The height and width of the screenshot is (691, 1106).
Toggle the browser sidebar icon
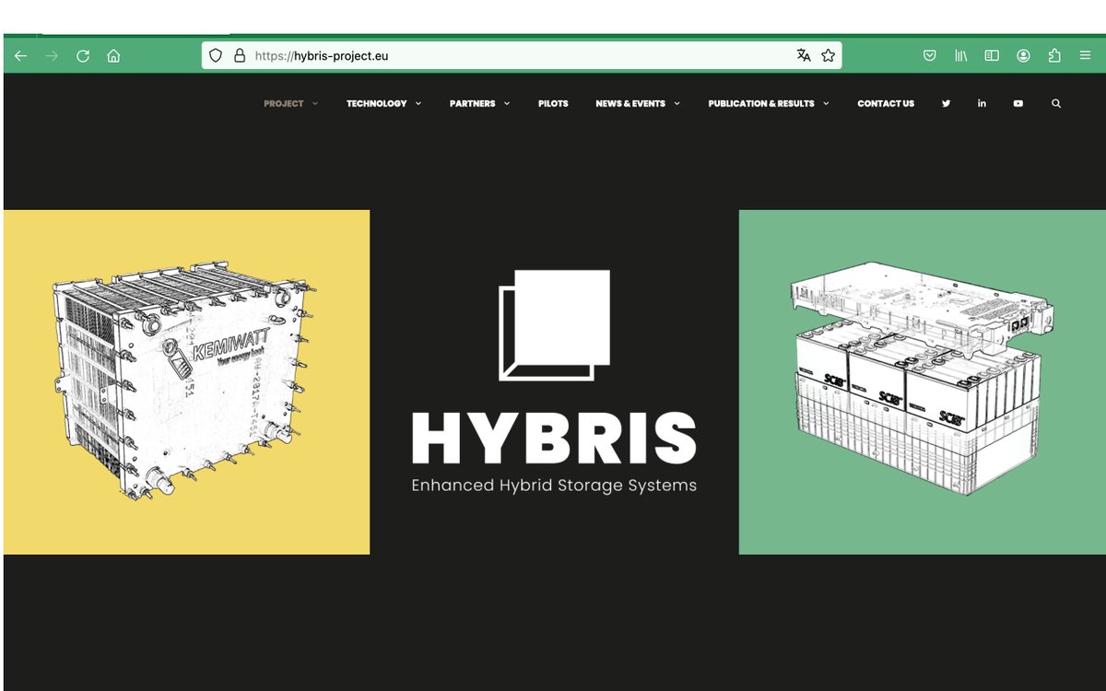click(x=992, y=56)
